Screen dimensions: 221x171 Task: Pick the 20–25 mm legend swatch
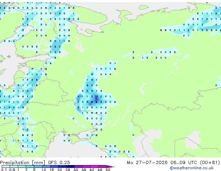62,166
